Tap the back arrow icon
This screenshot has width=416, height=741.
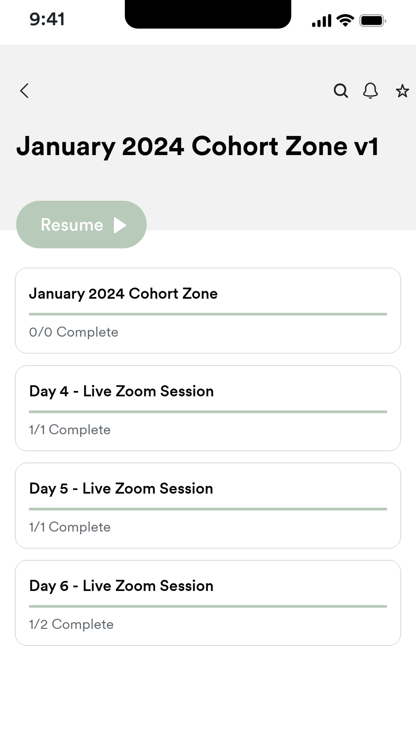tap(25, 90)
